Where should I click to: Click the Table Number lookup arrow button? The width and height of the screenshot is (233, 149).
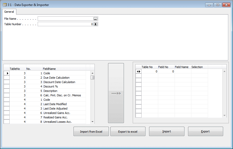95,24
